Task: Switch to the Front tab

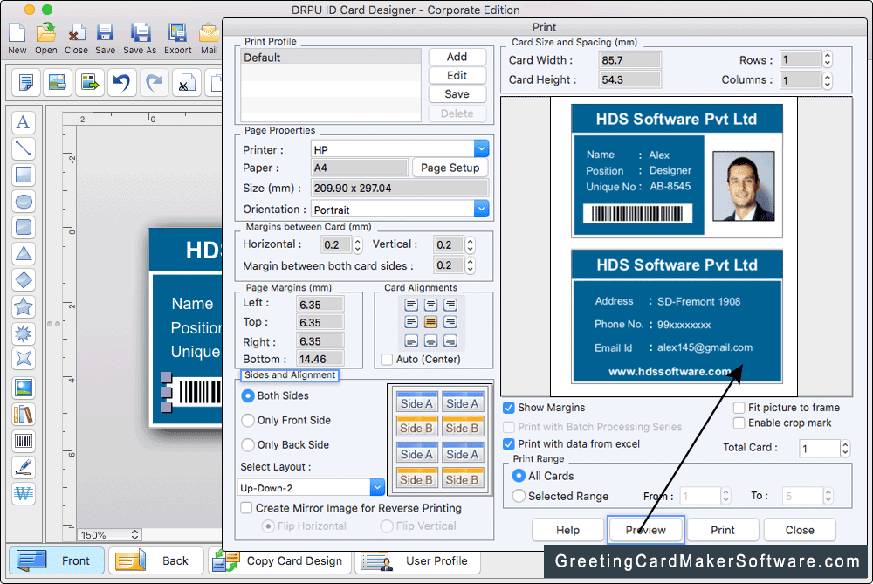Action: pos(56,560)
